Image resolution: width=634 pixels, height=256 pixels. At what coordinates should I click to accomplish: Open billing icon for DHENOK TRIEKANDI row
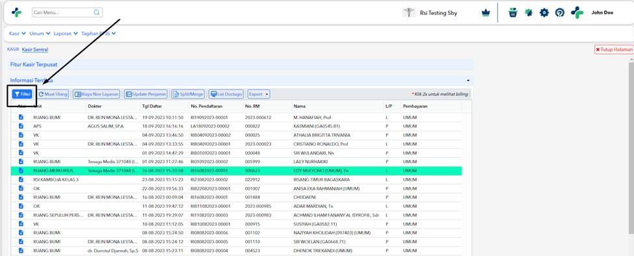coord(21,250)
